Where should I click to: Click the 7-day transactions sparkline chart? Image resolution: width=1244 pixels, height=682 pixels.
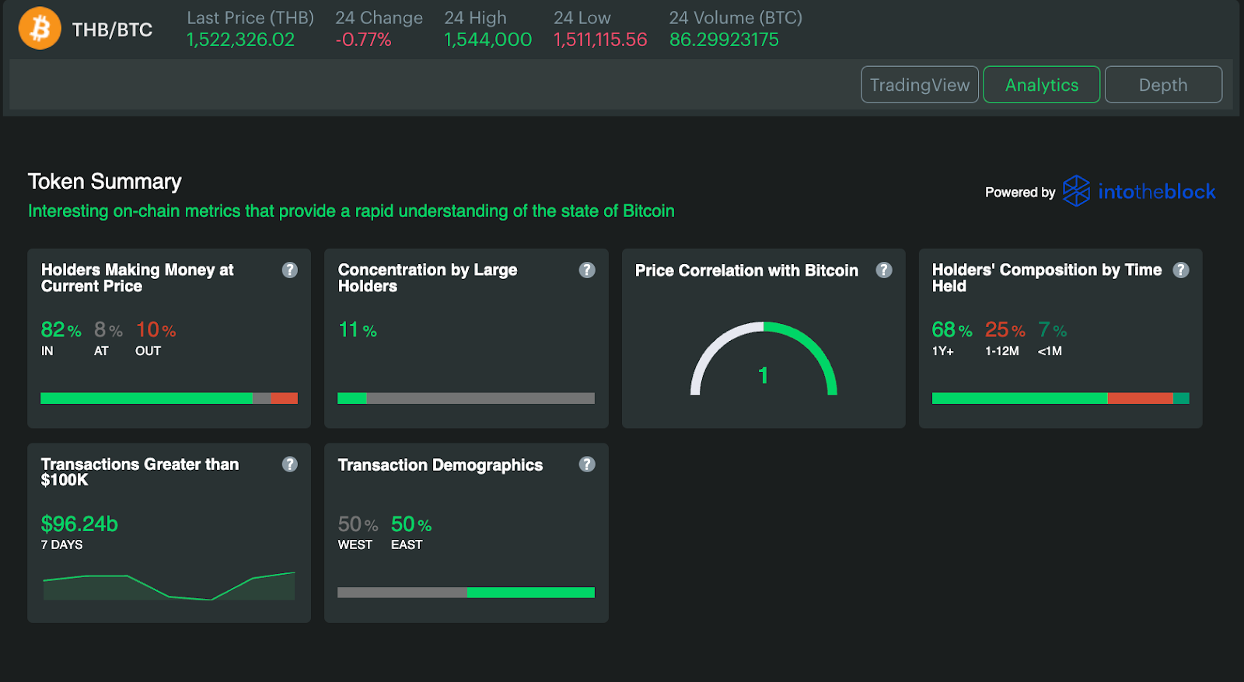tap(169, 586)
